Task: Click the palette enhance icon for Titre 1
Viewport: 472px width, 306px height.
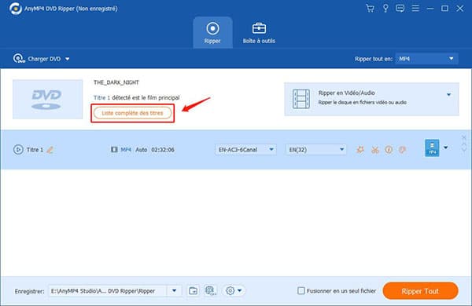Action: tap(403, 150)
